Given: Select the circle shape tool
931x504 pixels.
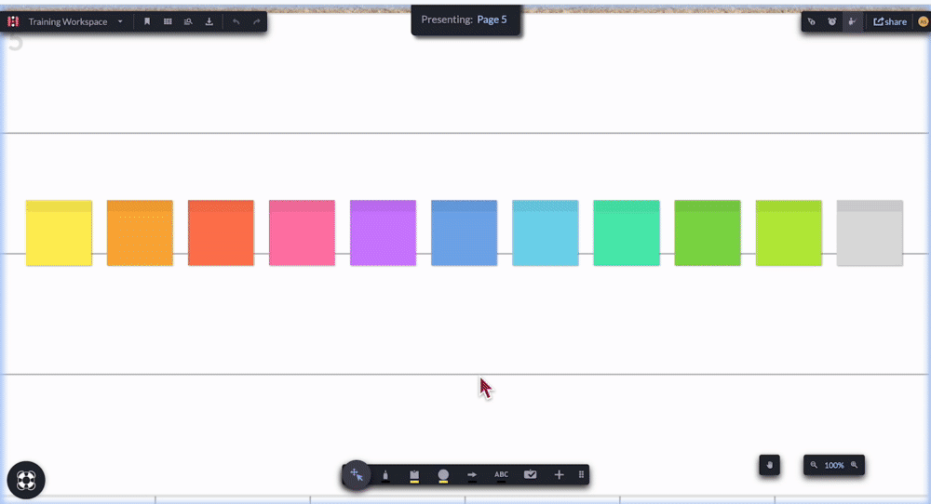Looking at the screenshot, I should [x=443, y=475].
